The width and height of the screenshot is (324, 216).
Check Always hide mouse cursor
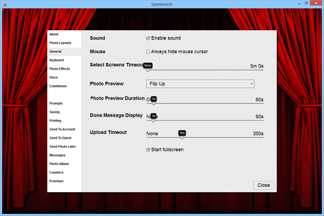[x=148, y=52]
